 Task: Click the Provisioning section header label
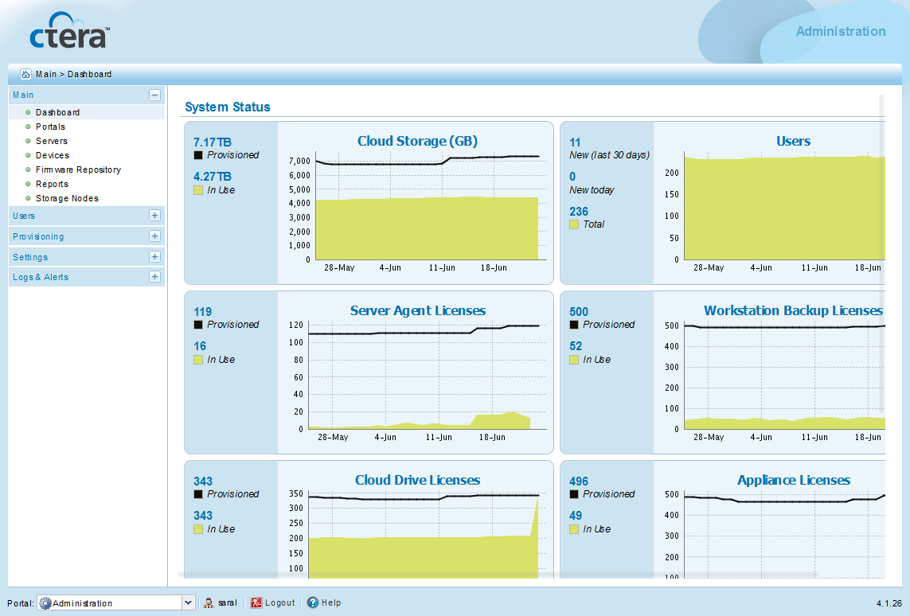tap(38, 236)
